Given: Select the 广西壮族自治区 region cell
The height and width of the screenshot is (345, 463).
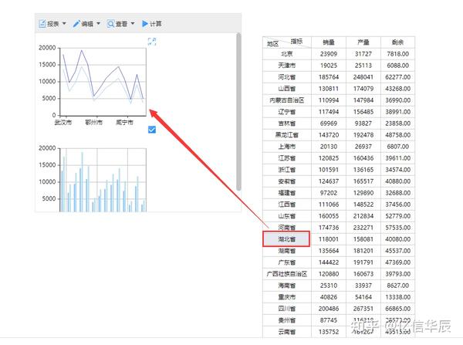Looking at the screenshot, I should (x=287, y=274).
